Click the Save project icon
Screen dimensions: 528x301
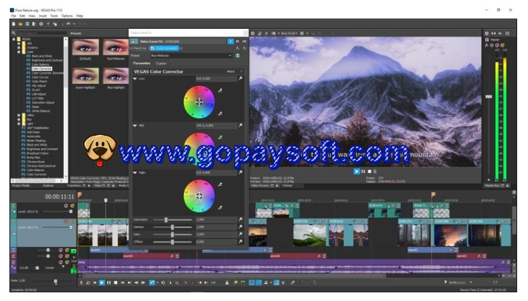[x=27, y=24]
